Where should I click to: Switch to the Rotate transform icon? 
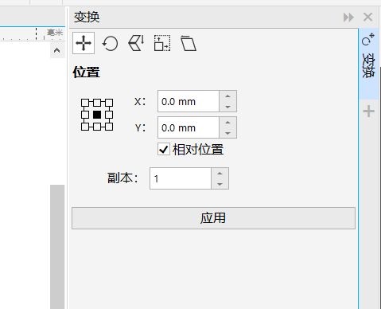pos(110,43)
